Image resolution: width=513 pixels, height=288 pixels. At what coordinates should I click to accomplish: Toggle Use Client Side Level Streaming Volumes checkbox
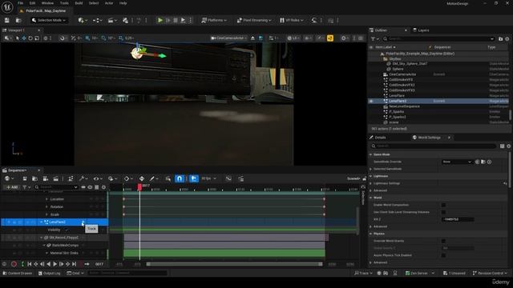443,212
